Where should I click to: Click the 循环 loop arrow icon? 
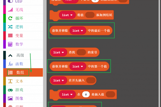click(x=10, y=18)
